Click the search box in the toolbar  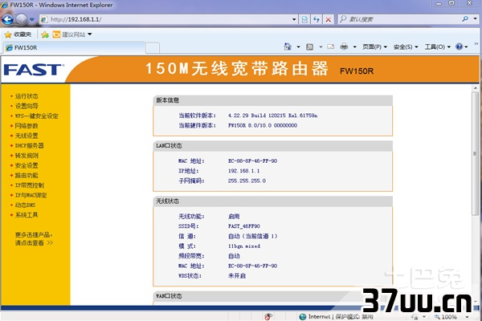pyautogui.click(x=399, y=19)
